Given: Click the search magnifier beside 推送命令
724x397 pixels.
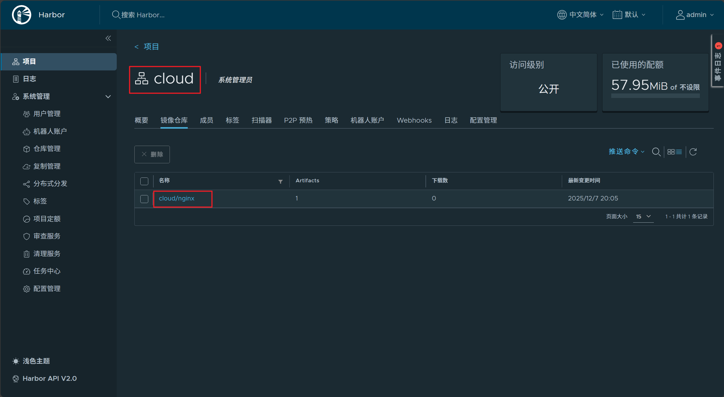Looking at the screenshot, I should [656, 152].
